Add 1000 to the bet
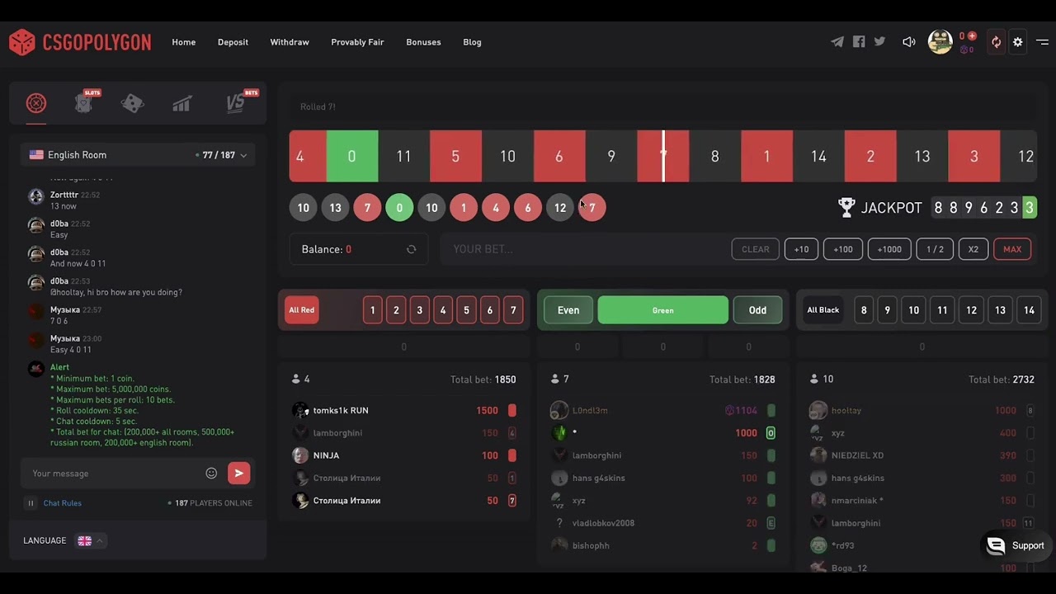1056x594 pixels. (889, 249)
